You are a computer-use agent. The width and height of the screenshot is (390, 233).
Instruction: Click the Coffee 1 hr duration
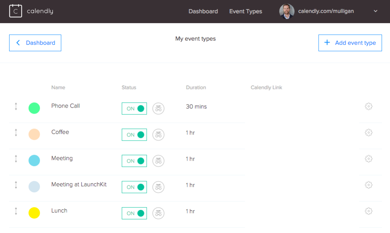click(x=190, y=133)
